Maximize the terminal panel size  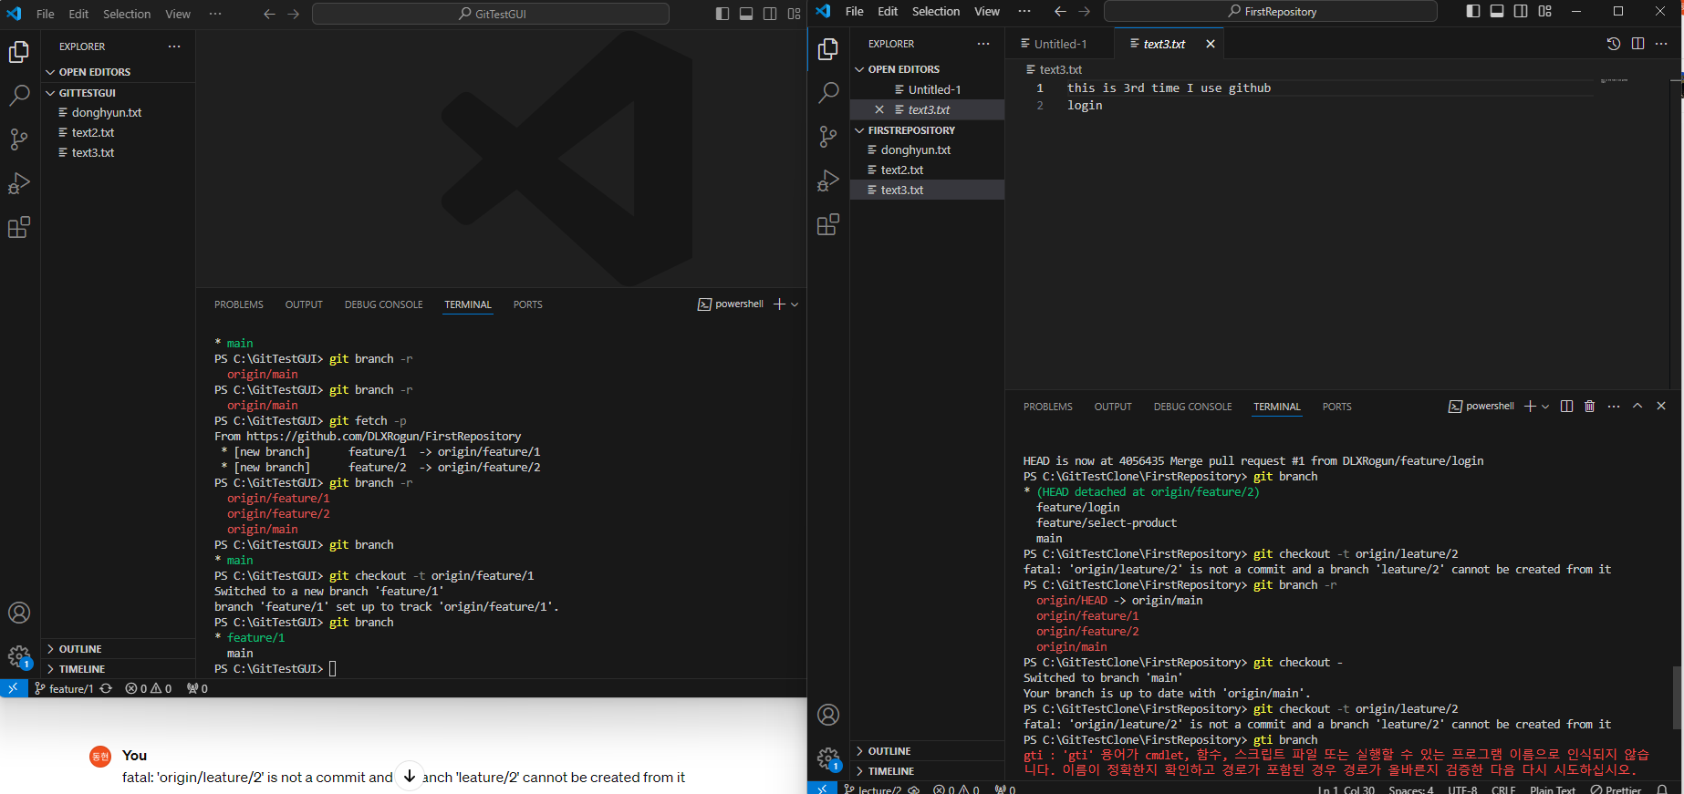click(x=1637, y=407)
